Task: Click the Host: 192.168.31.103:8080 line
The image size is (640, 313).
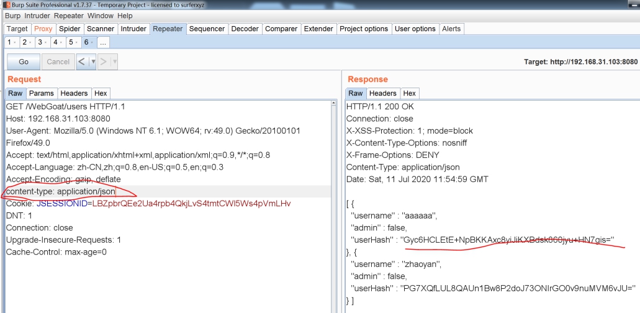Action: pos(58,119)
